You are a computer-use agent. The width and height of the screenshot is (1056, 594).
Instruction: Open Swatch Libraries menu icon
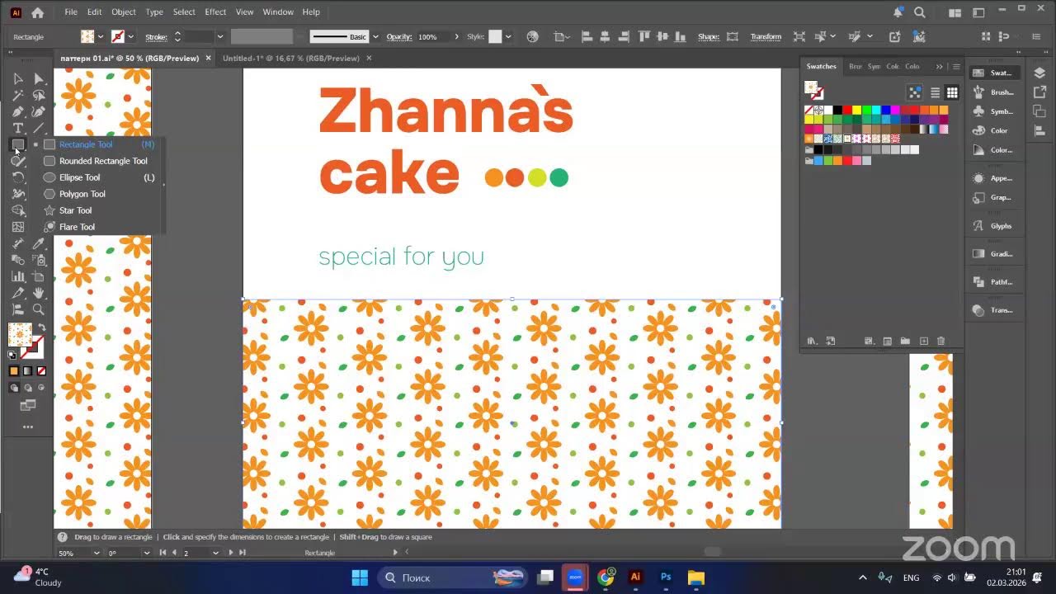tap(812, 341)
